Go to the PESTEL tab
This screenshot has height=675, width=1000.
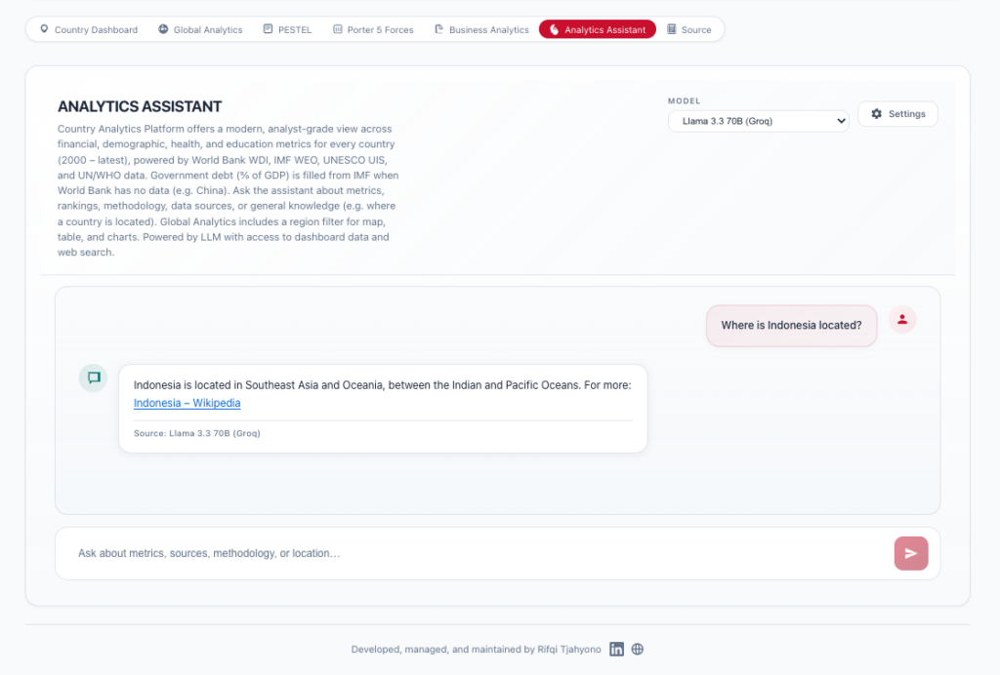tap(287, 30)
